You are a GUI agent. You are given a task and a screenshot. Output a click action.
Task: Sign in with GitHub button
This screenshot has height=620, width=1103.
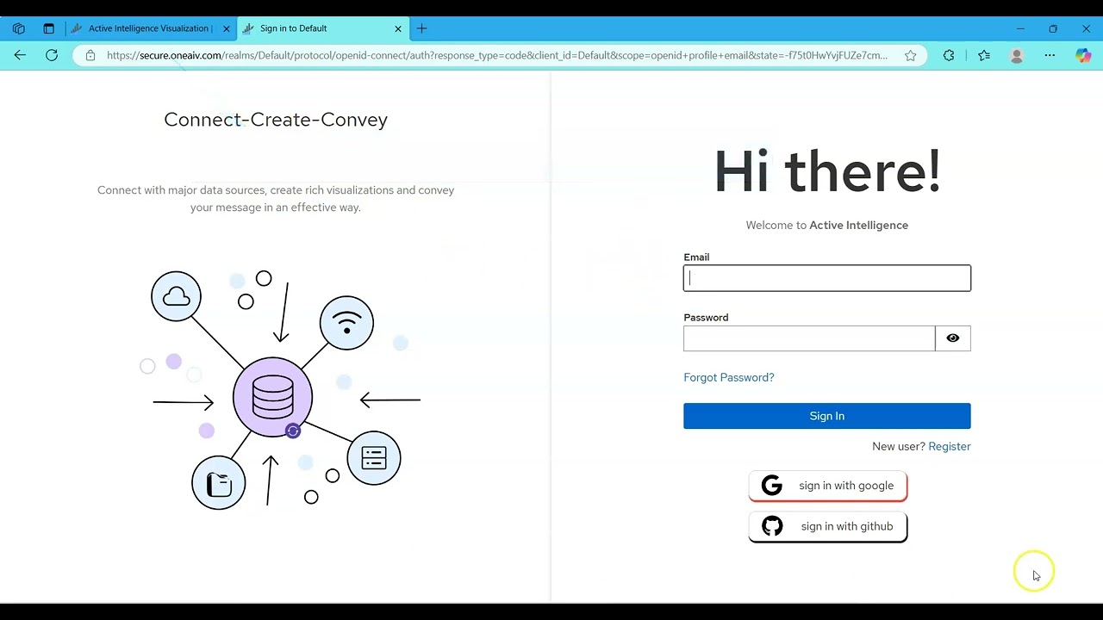tap(827, 526)
